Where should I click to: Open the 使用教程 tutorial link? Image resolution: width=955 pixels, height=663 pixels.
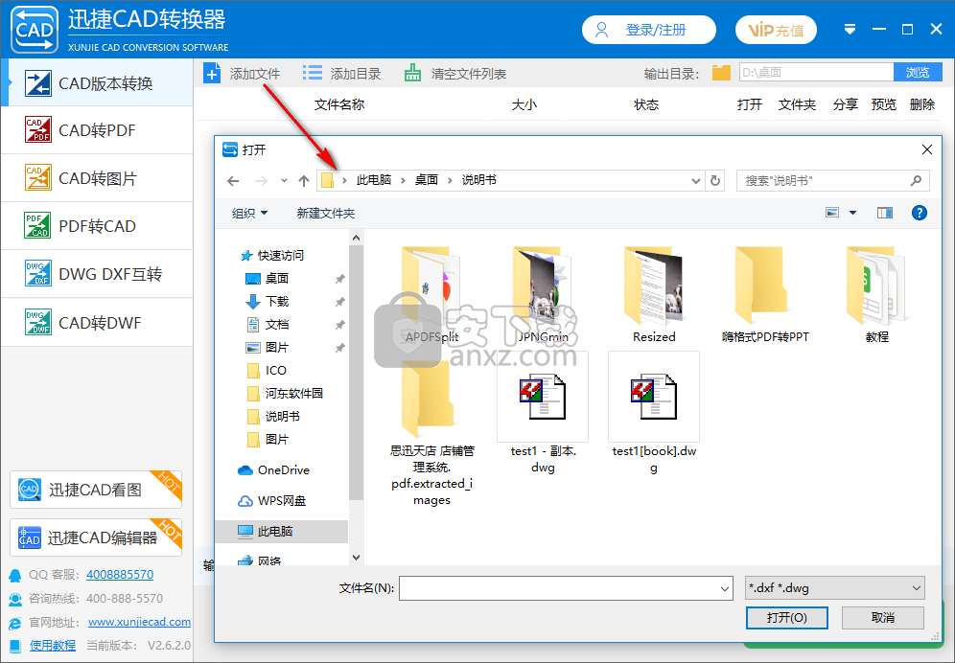pyautogui.click(x=53, y=646)
